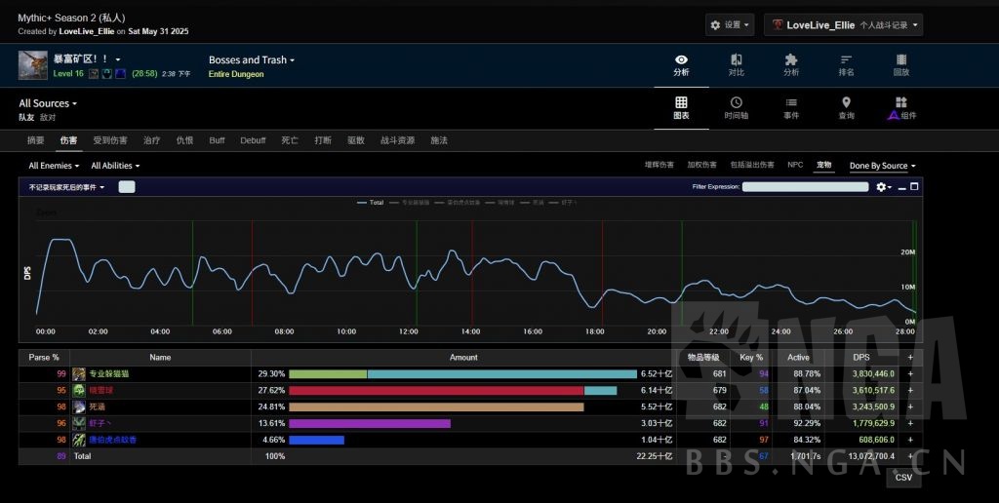The width and height of the screenshot is (999, 503).
Task: Click the 对比 compare icon
Action: (736, 64)
